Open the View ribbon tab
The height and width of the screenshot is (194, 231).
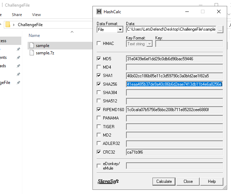tap(36, 15)
